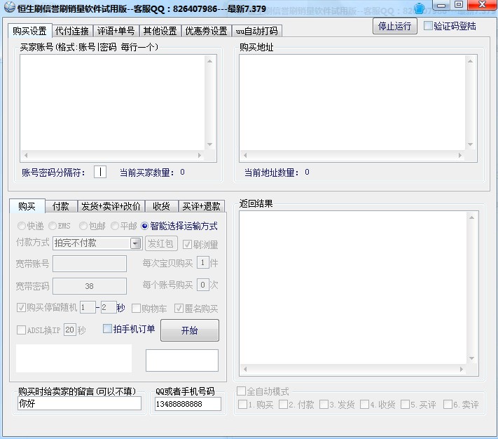Open the 评语+单号 tab
Screen dimensions: 498x439
pos(116,31)
